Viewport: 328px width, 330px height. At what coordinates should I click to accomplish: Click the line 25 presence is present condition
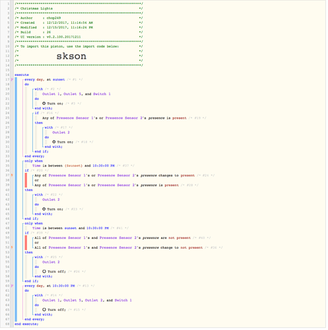tap(114, 118)
